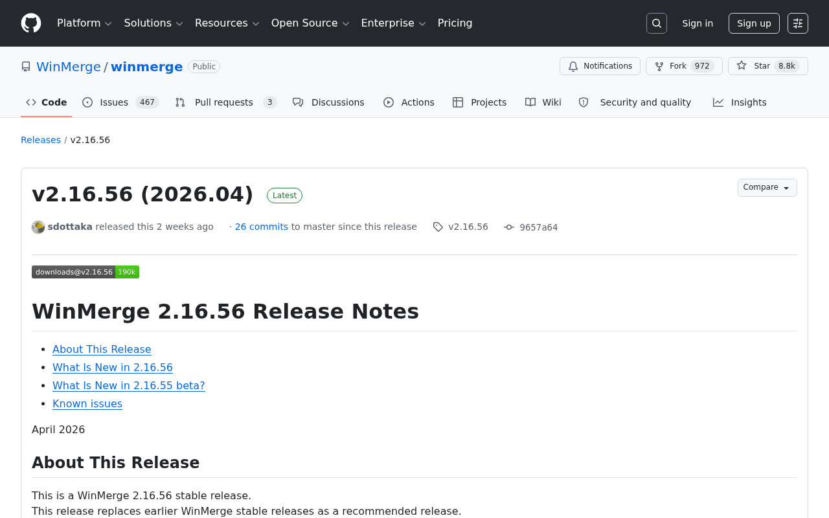
Task: Expand the Resources menu
Action: 227,23
